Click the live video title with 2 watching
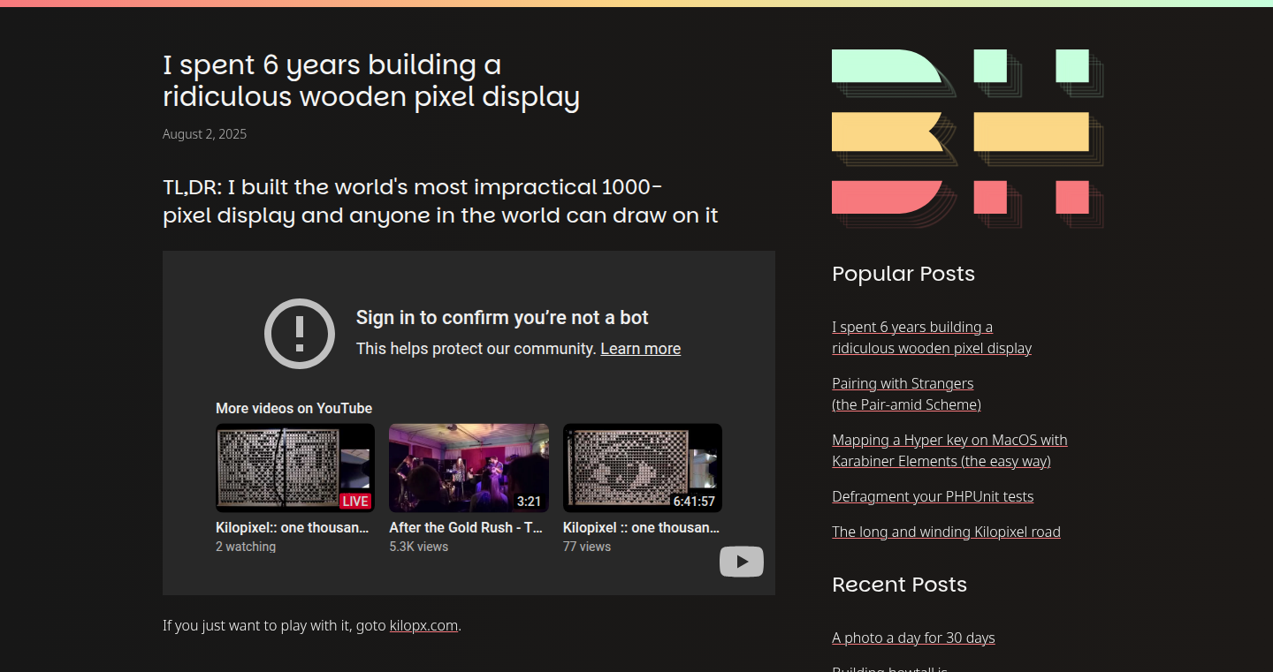Image resolution: width=1273 pixels, height=672 pixels. [293, 527]
